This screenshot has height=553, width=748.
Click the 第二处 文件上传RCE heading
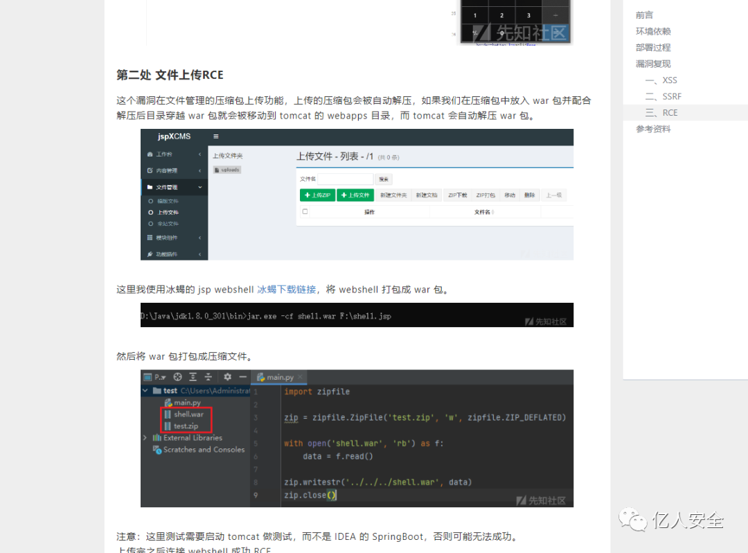point(170,75)
